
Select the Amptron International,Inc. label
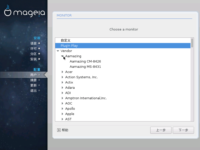(86, 98)
